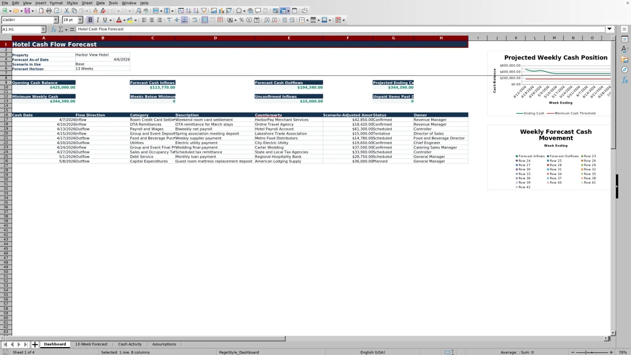Select column D header

click(215, 38)
